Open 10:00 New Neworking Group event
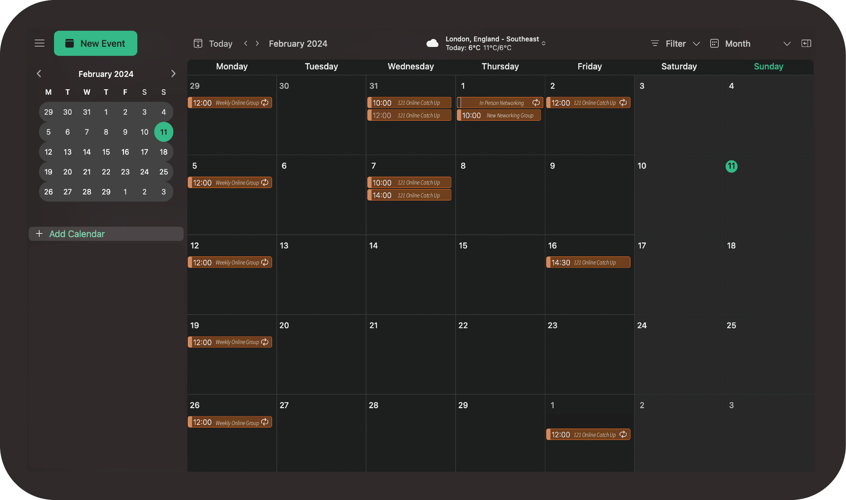Viewport: 846px width, 500px height. point(498,116)
